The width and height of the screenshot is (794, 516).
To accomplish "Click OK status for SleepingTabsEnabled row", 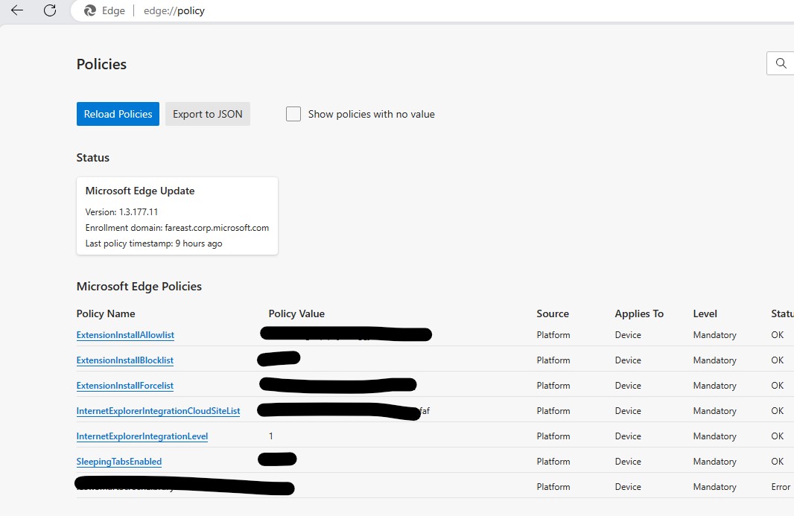I will 778,462.
